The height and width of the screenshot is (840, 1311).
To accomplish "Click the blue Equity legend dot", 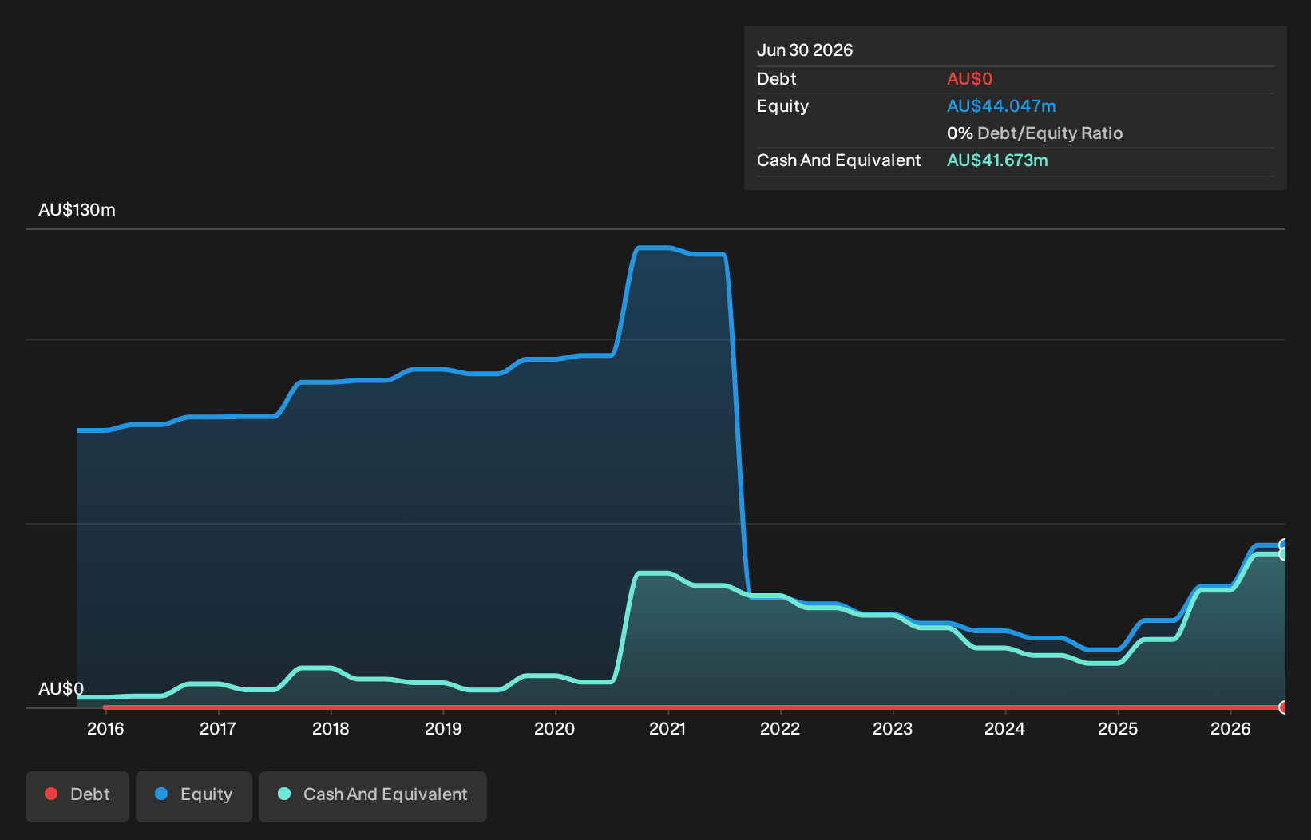I will [x=161, y=794].
